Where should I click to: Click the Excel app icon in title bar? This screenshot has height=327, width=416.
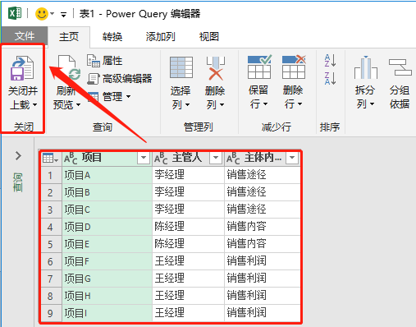(15, 13)
